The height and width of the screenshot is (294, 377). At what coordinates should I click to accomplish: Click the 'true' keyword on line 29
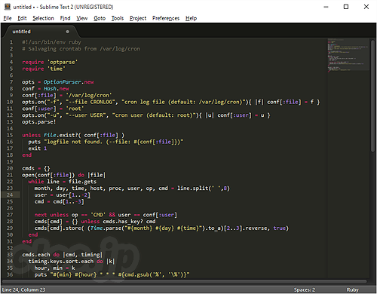coord(280,228)
